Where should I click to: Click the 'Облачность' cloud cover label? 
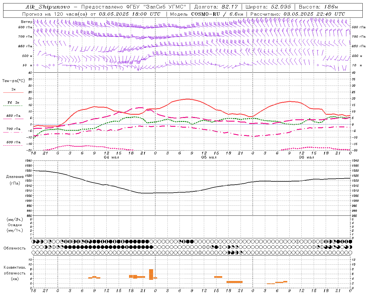point(15,248)
